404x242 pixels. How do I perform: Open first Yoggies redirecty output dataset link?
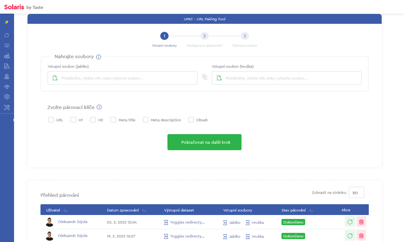tap(187, 222)
